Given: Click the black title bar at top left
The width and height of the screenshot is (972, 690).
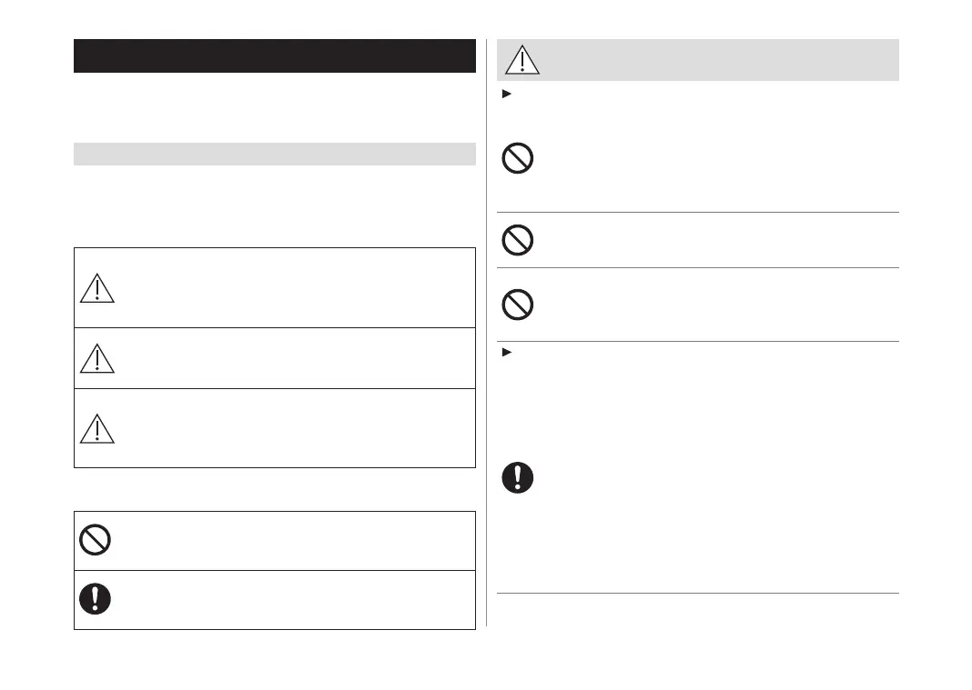Looking at the screenshot, I should pyautogui.click(x=274, y=55).
